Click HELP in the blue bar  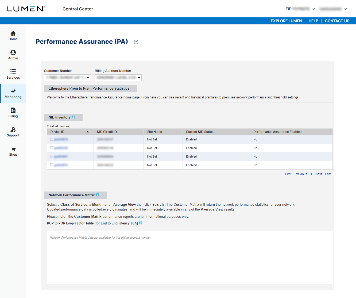[313, 21]
